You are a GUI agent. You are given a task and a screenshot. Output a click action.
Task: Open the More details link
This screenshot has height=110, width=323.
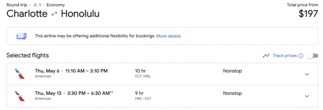point(169,36)
